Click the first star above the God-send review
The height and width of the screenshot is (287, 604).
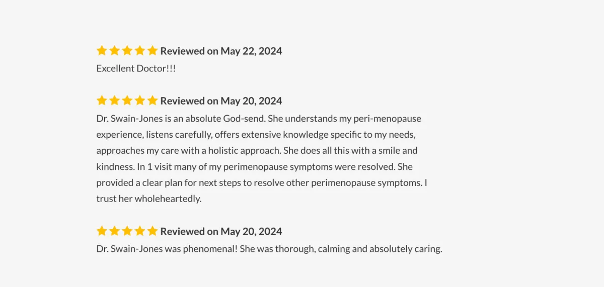[x=102, y=100]
